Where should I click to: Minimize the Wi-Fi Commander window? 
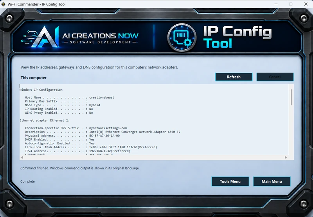coord(276,4)
